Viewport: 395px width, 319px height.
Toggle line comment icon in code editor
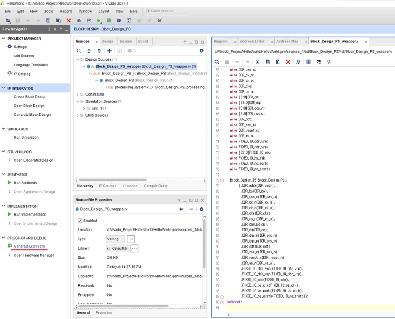point(298,62)
